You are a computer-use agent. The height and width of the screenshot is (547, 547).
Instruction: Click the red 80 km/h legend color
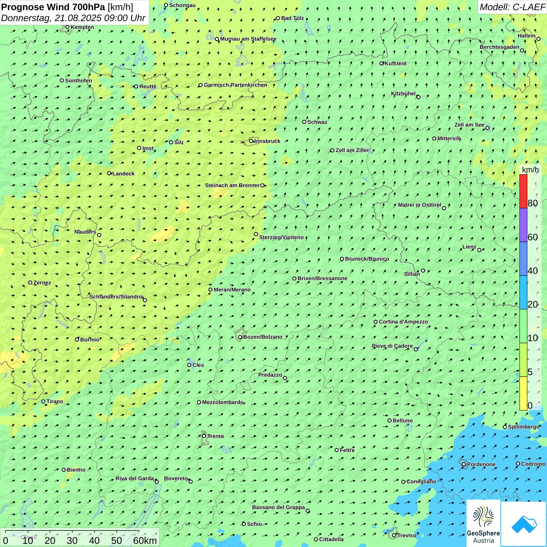pos(523,191)
